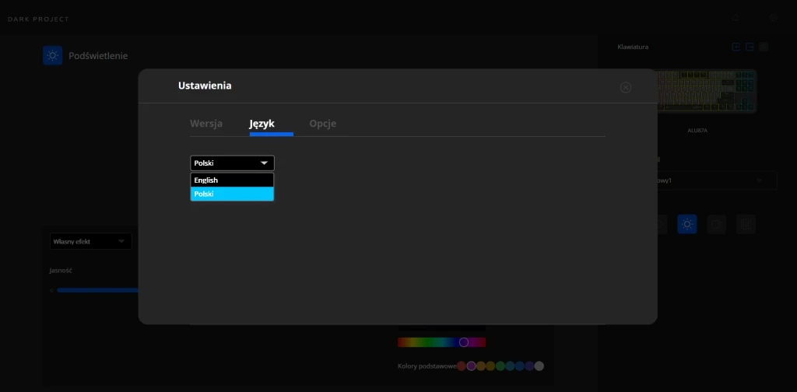
Task: Click the ALU87A keyboard thumbnail
Action: (705, 92)
